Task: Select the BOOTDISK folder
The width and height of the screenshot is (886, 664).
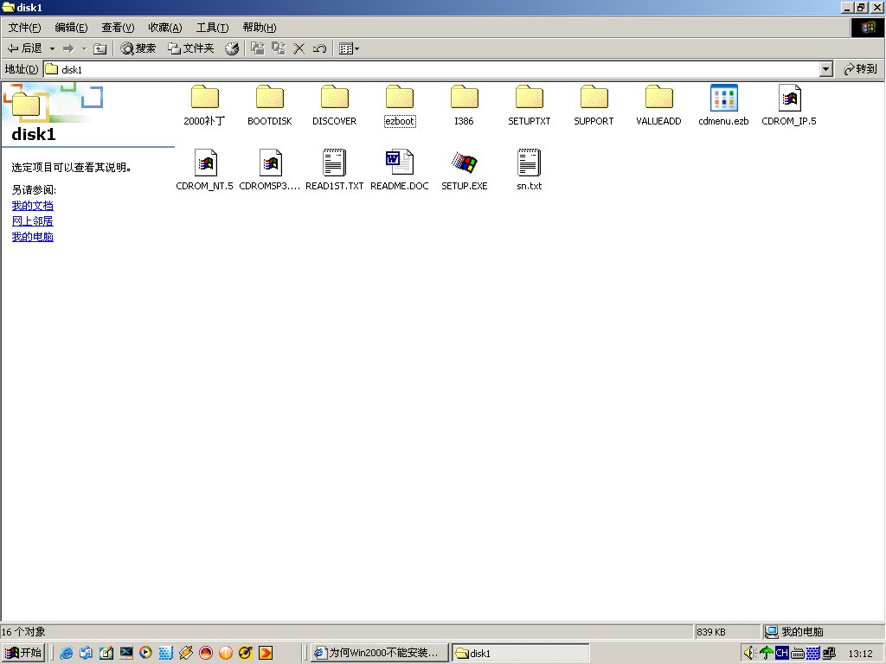Action: pyautogui.click(x=270, y=105)
